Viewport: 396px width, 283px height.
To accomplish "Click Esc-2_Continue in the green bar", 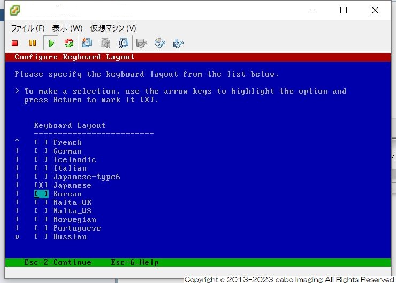I will 58,263.
